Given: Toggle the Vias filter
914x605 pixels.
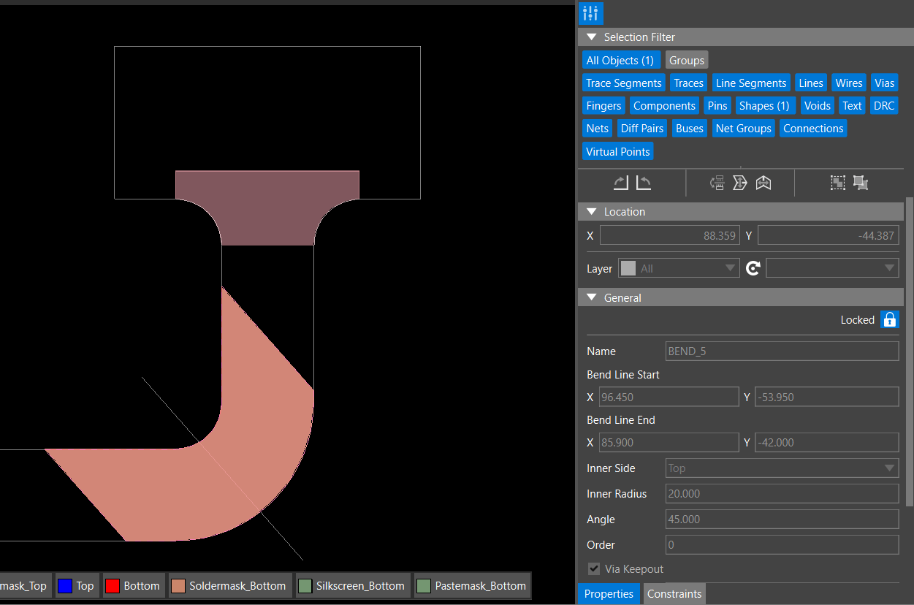Looking at the screenshot, I should pos(885,83).
